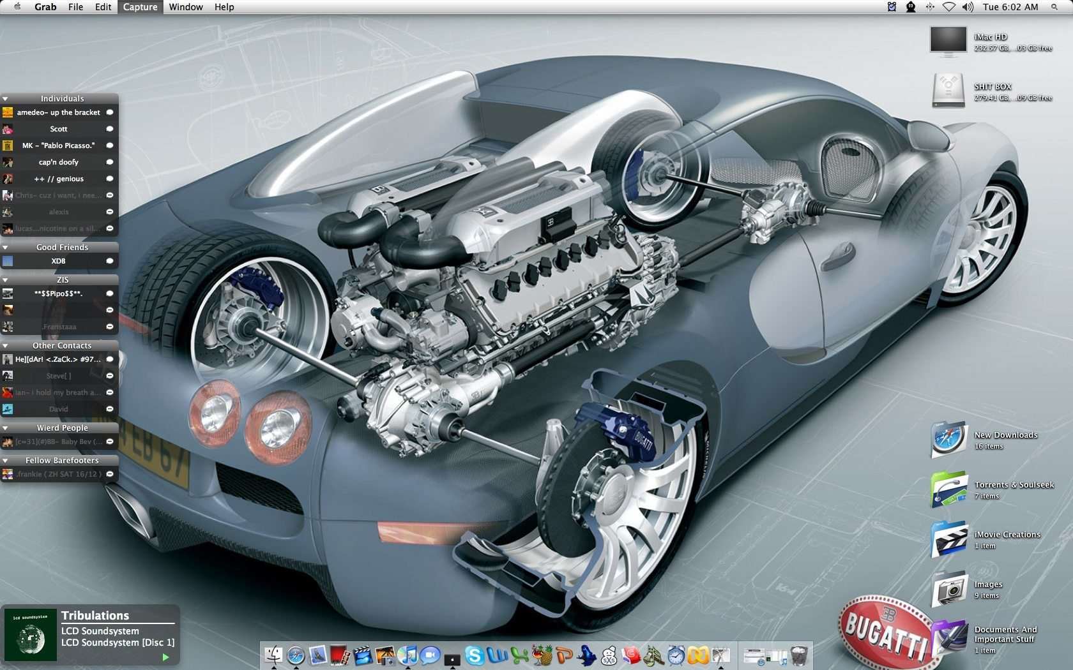Open the SXS snowman Dock icon
Viewport: 1073px width, 670px height.
click(609, 655)
